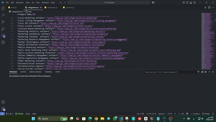Screen dimensions: 216x122
Task: Split the editor to the right
Action: tap(209, 7)
